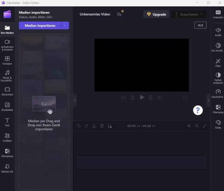Skip to the end of video
Screen dimensions: 224x191
pos(160,98)
